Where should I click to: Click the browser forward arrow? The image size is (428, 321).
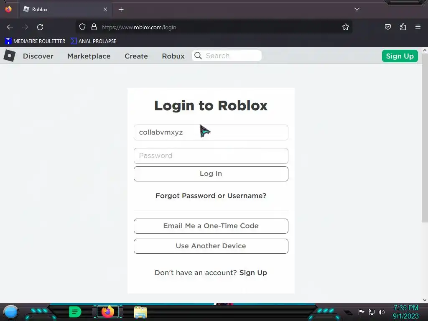25,27
